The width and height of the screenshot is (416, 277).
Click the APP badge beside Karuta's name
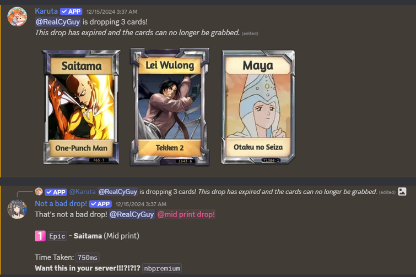coord(71,12)
